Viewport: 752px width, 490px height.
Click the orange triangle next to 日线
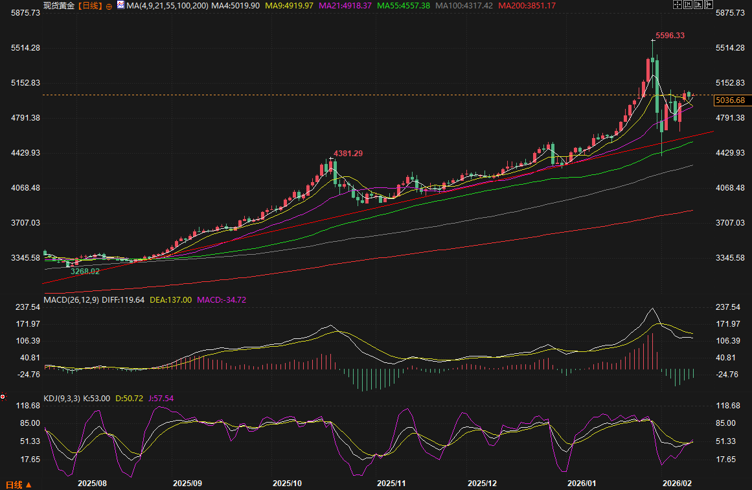pos(29,484)
